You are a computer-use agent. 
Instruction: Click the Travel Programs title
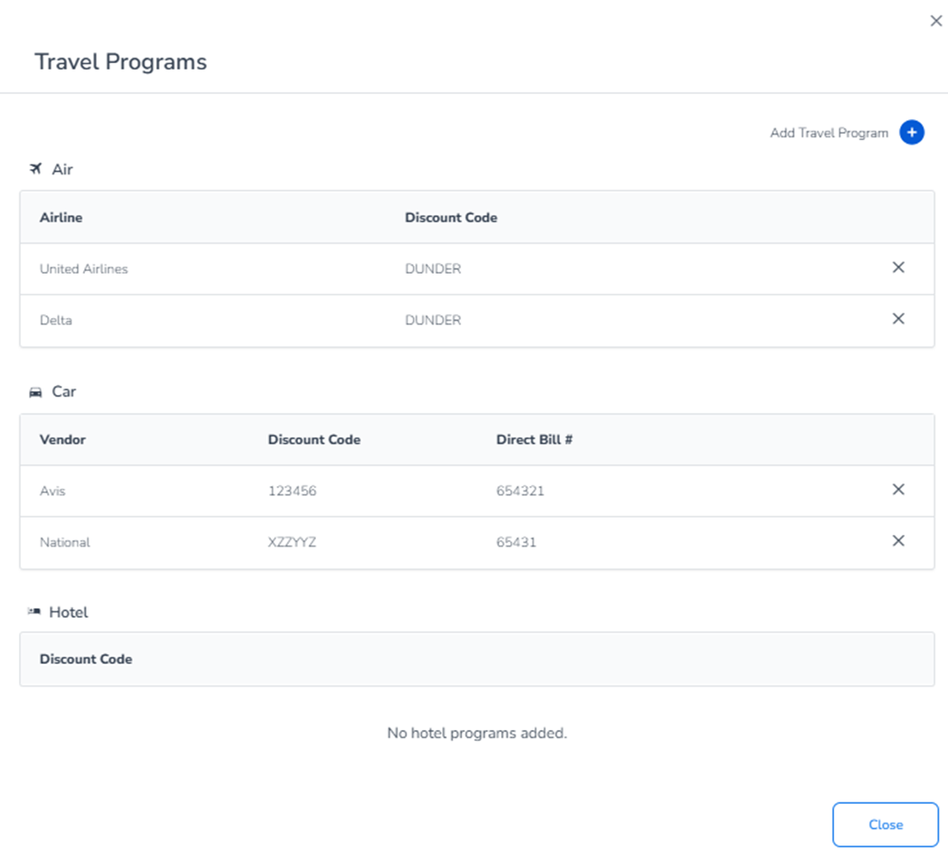tap(120, 62)
